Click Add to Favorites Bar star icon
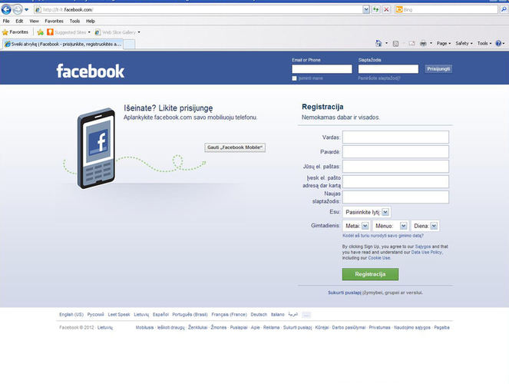The height and width of the screenshot is (384, 509). 40,32
